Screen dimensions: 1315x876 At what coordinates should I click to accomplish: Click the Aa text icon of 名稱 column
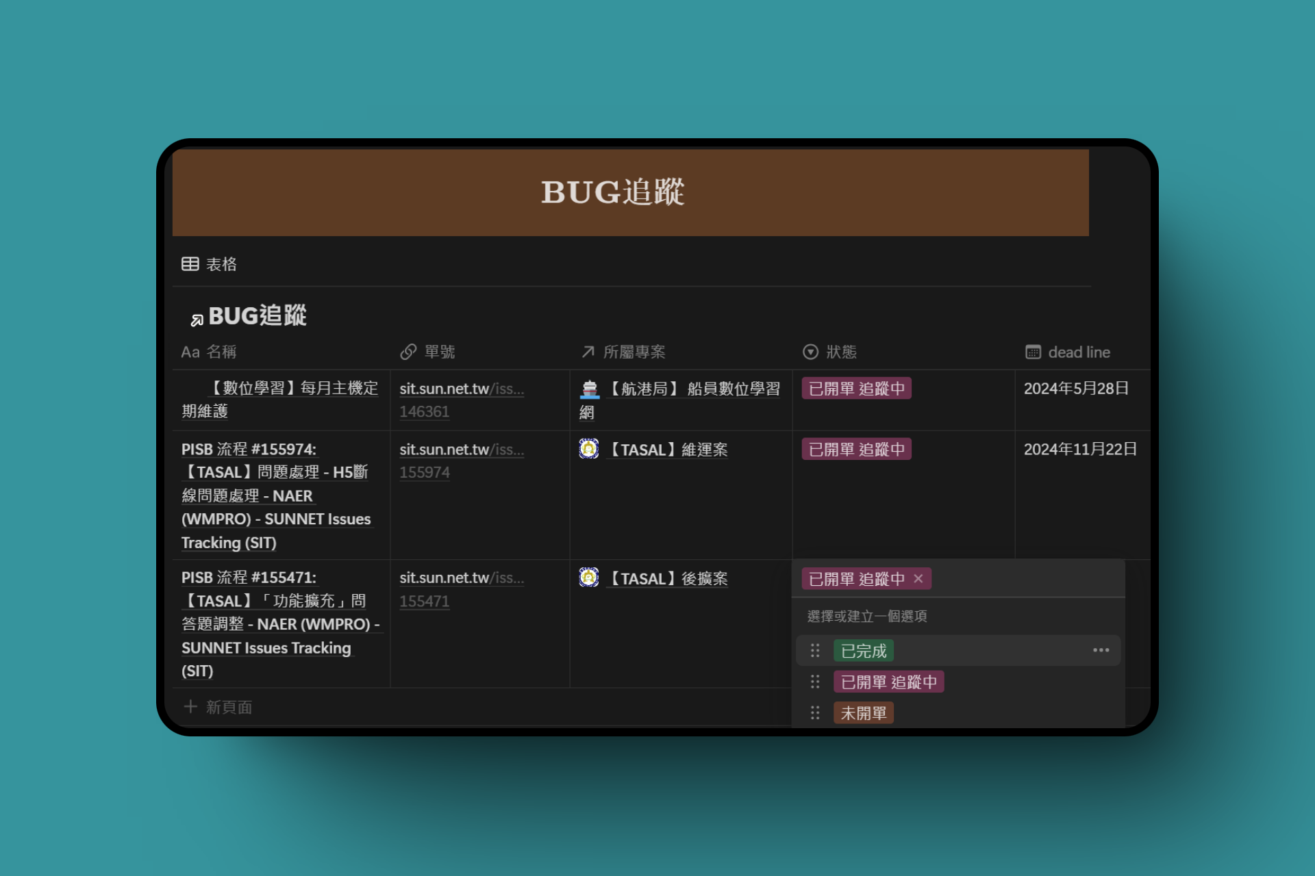point(190,352)
